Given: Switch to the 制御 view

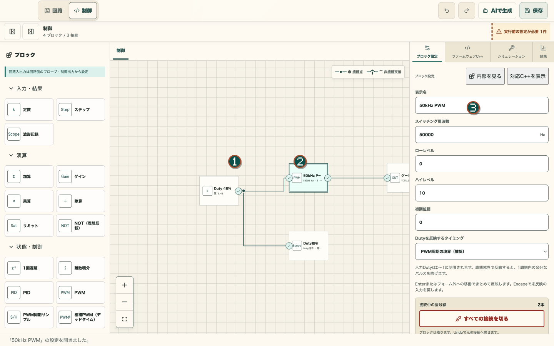Looking at the screenshot, I should pos(83,11).
